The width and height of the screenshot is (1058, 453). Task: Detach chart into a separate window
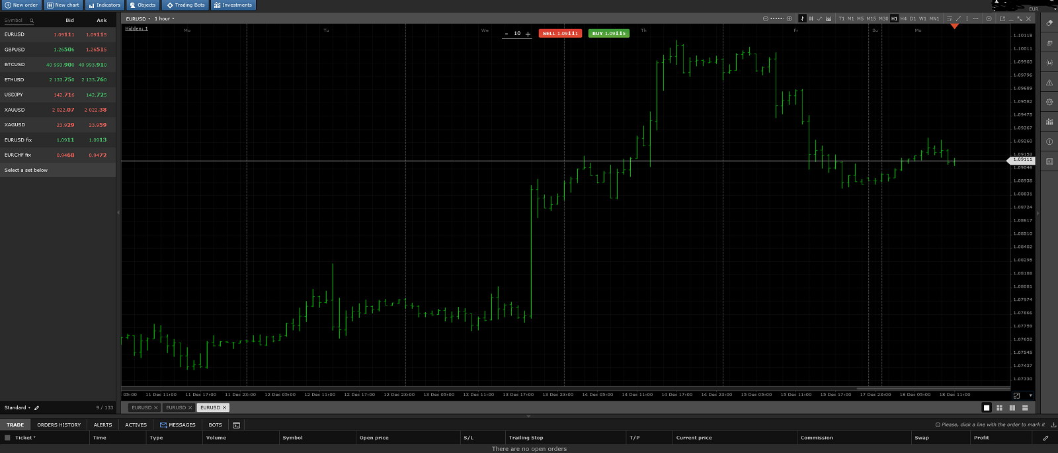[x=1002, y=19]
